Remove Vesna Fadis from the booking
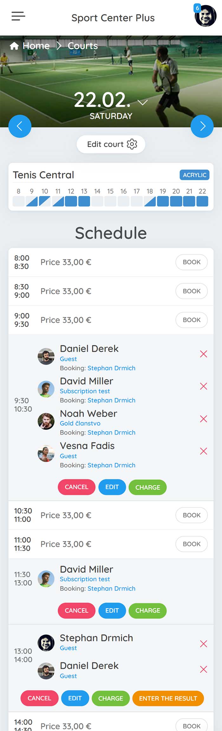 [204, 451]
